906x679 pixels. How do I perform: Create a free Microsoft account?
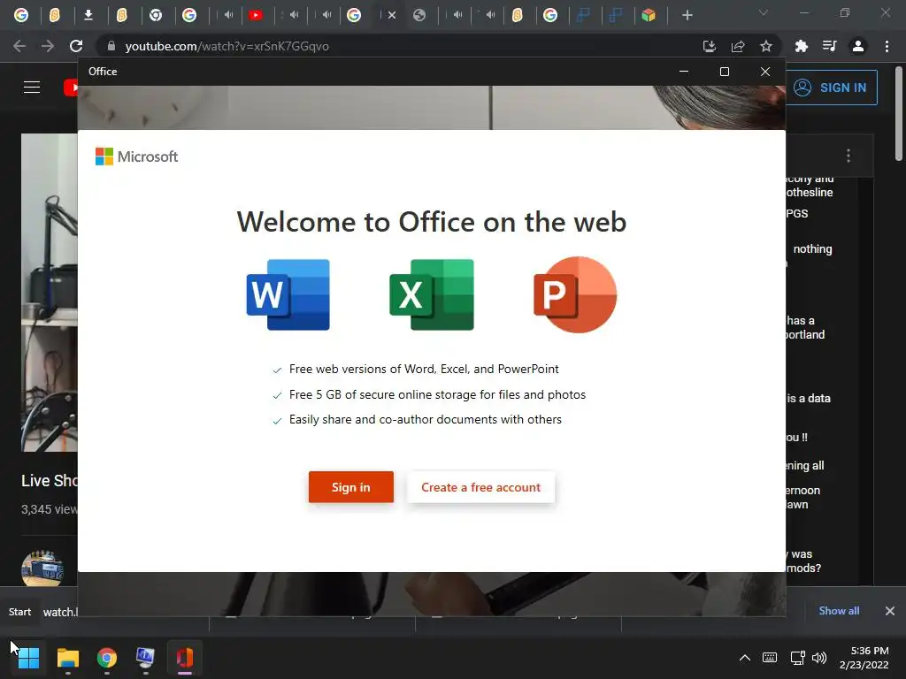(480, 487)
